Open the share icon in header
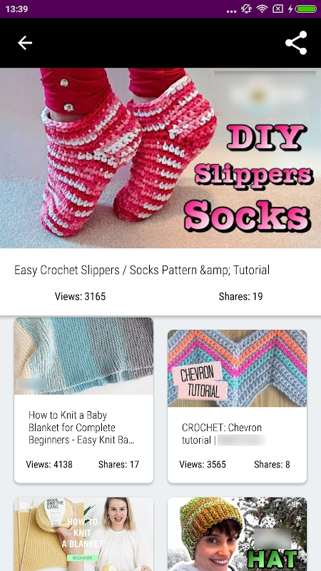This screenshot has width=321, height=571. click(x=296, y=43)
